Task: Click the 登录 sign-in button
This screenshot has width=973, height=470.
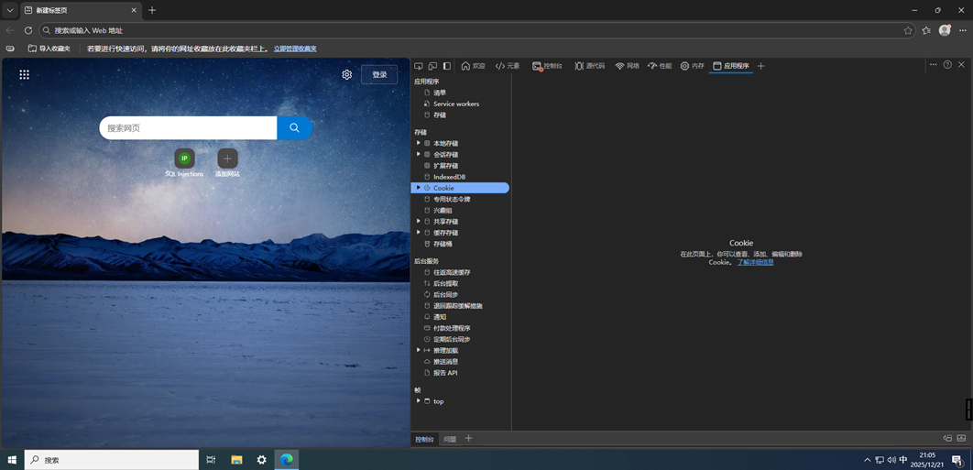Action: 379,75
